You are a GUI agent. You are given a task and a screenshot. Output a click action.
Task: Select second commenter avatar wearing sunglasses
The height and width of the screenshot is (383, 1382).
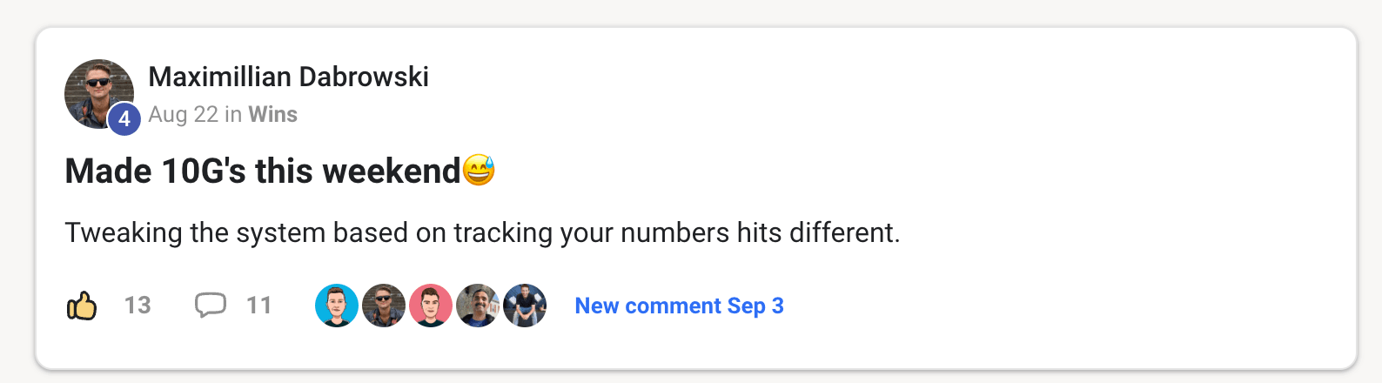pyautogui.click(x=384, y=306)
